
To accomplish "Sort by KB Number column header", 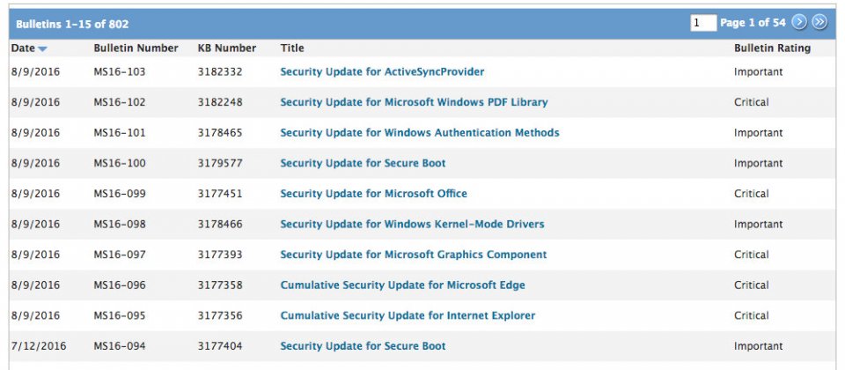I will (227, 48).
